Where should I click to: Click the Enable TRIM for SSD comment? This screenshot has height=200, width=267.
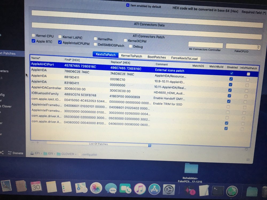point(168,104)
